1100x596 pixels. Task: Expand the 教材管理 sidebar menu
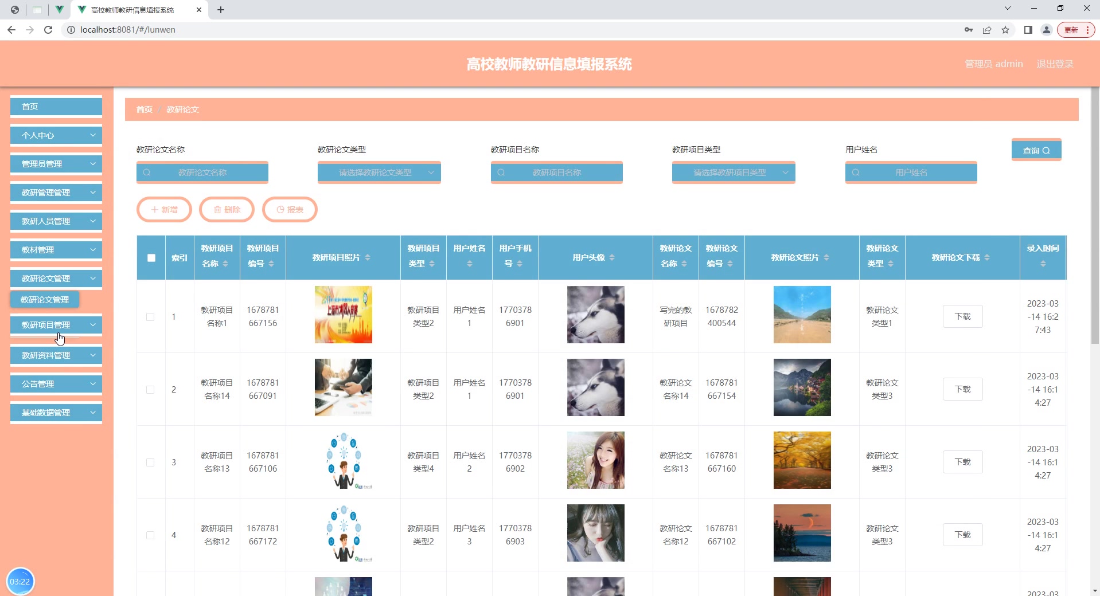[x=56, y=250]
